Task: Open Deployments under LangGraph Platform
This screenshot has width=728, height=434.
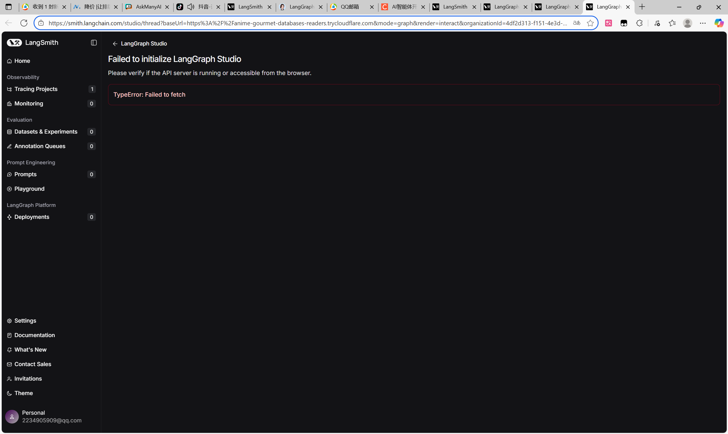Action: (32, 217)
